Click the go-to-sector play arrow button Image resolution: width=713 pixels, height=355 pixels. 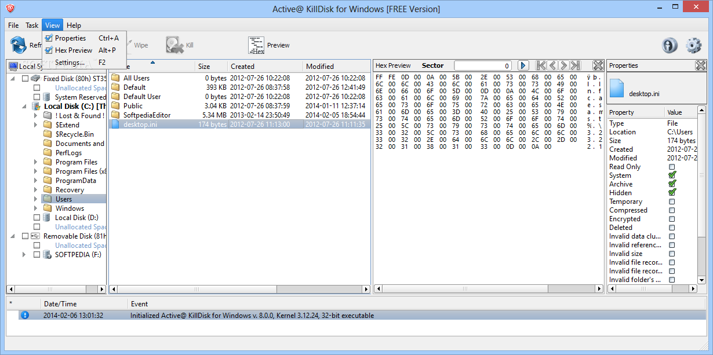point(523,65)
